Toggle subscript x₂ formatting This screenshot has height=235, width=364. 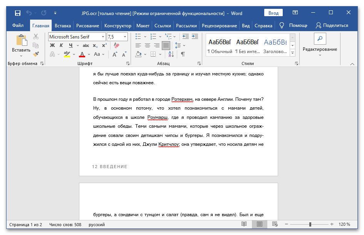[x=95, y=45]
